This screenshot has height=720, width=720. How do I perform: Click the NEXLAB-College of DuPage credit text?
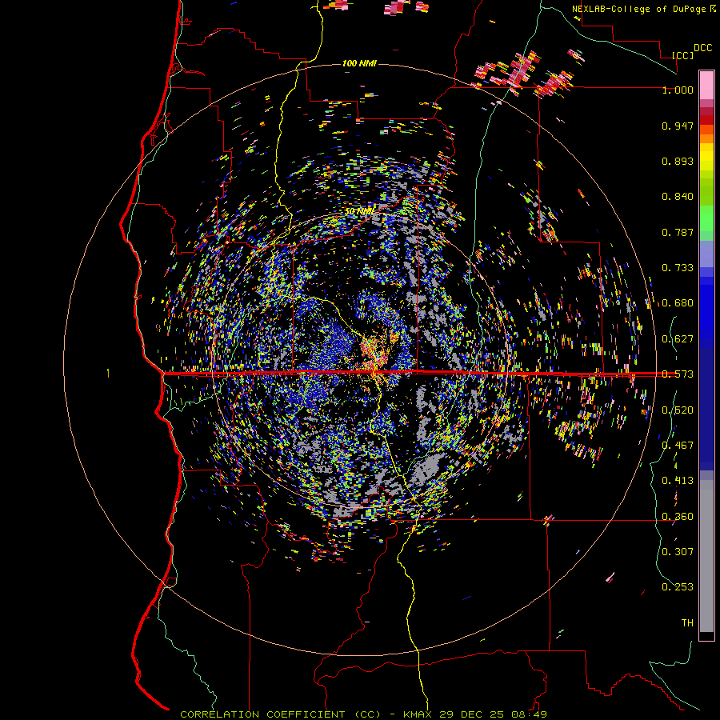pos(638,9)
